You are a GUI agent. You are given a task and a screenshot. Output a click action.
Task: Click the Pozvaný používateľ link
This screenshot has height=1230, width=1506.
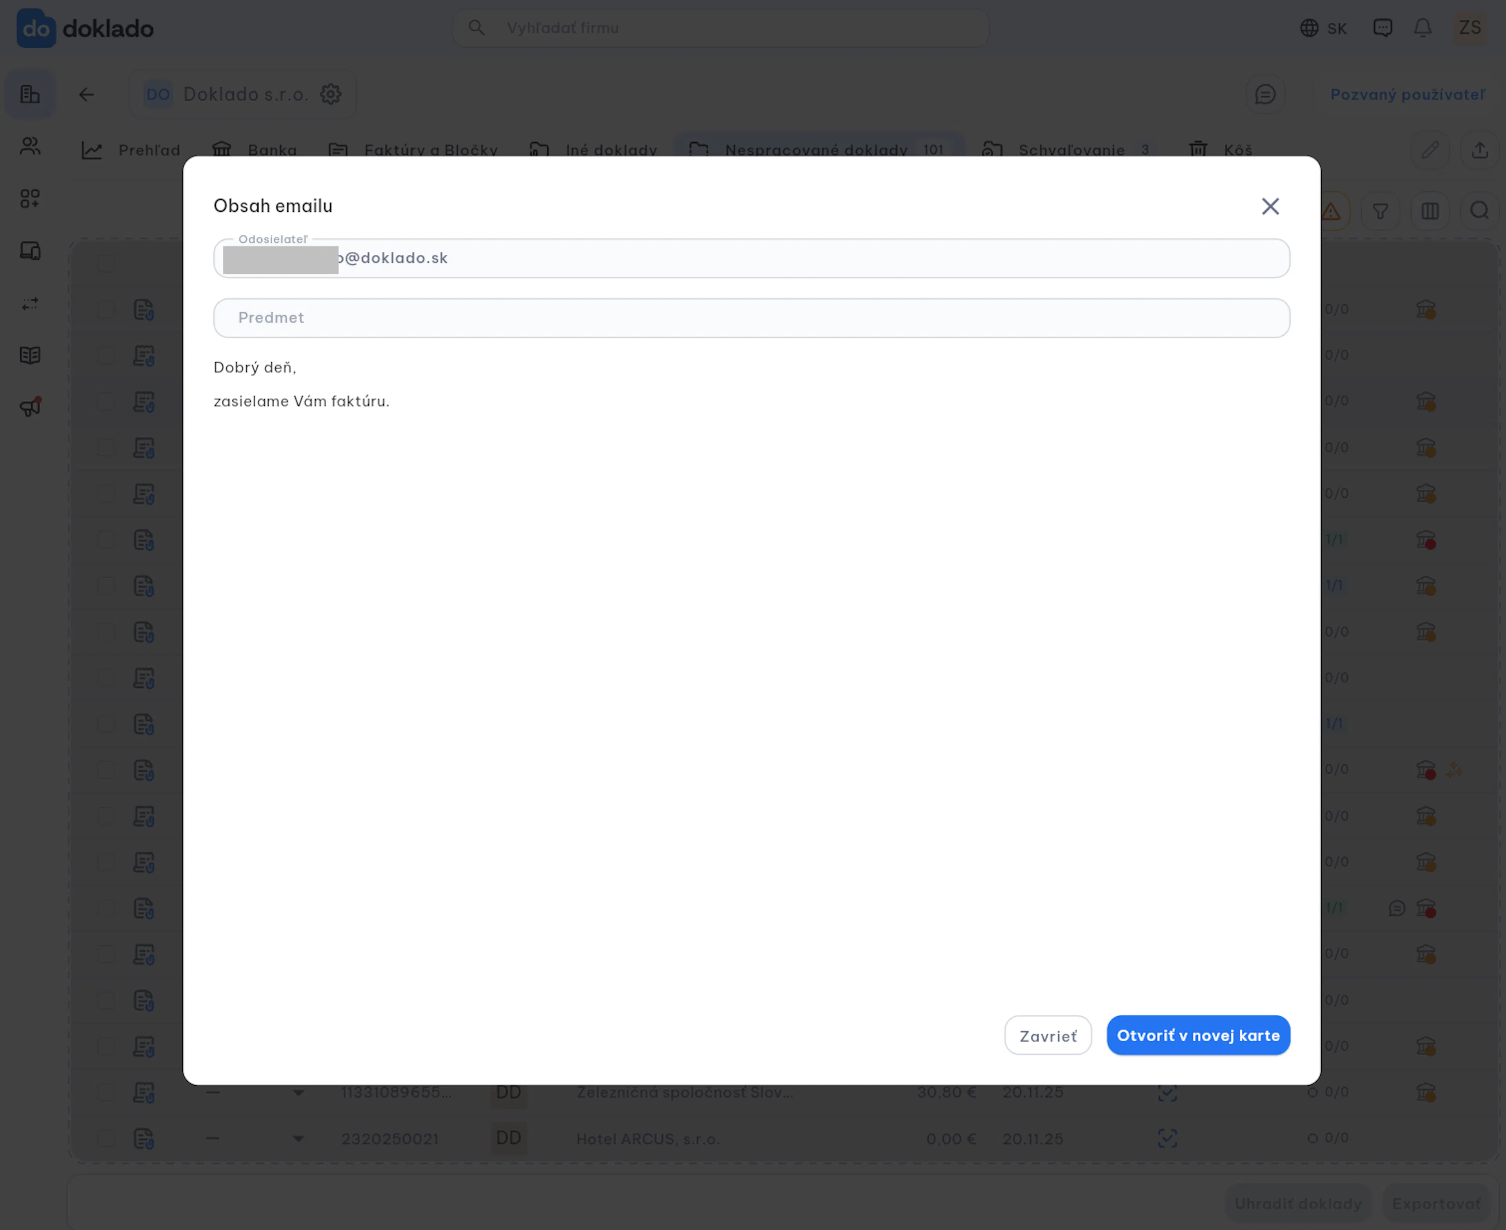coord(1407,94)
